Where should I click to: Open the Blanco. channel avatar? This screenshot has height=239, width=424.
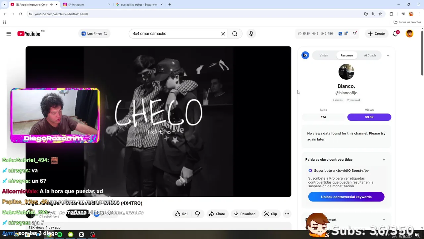point(346,72)
